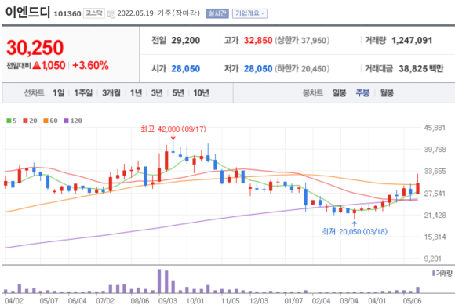
Task: Click the 05/06 date axis label
Action: point(412,301)
